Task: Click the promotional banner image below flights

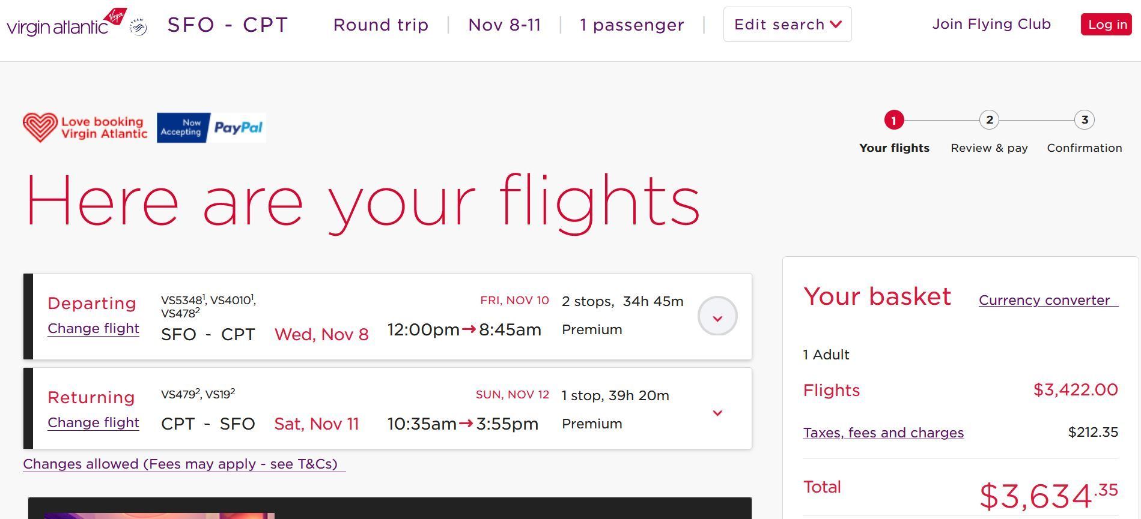Action: pyautogui.click(x=389, y=508)
